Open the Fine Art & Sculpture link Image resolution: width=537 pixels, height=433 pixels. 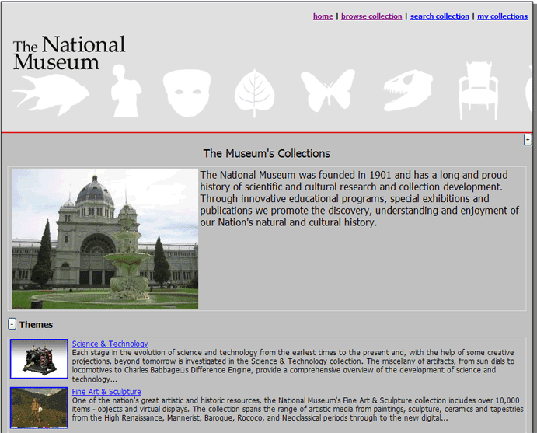tap(106, 392)
